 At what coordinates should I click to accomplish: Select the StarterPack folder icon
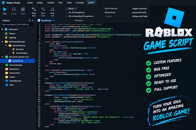(7, 73)
